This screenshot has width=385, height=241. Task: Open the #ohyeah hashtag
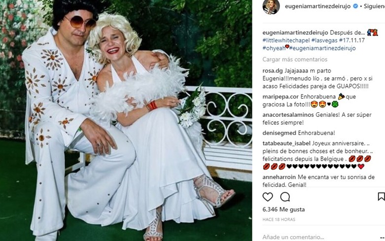[x=274, y=48]
